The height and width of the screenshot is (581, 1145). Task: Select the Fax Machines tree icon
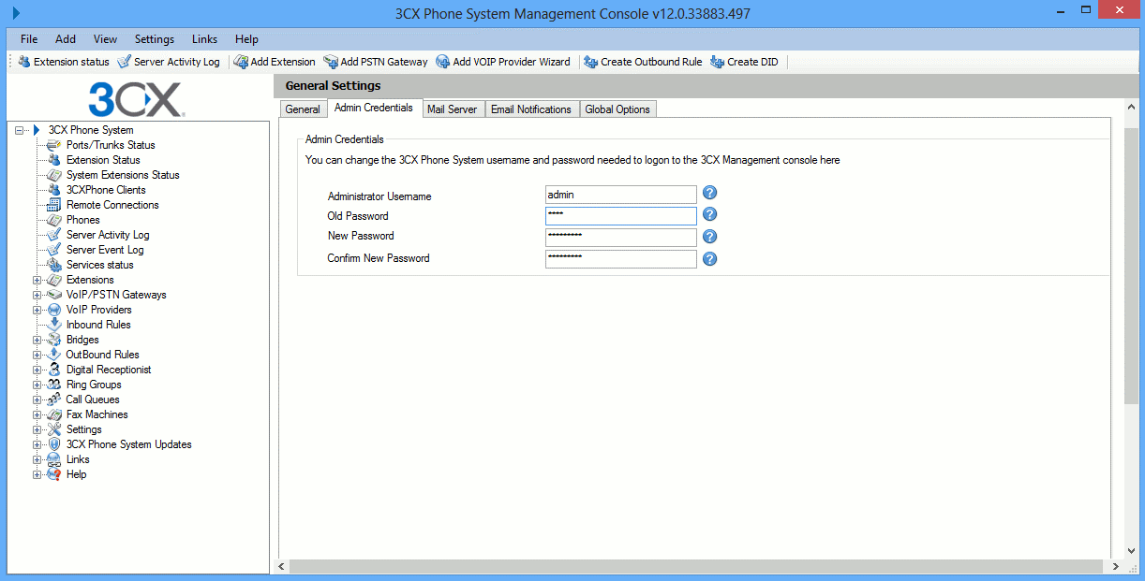click(54, 414)
